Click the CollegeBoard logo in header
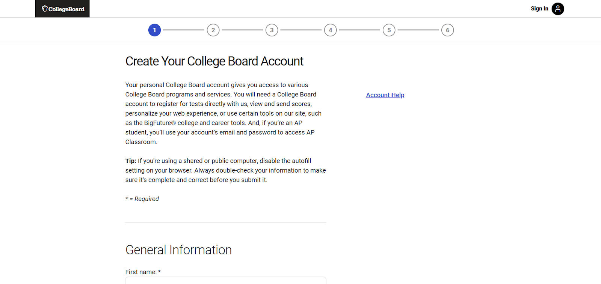 click(x=63, y=9)
